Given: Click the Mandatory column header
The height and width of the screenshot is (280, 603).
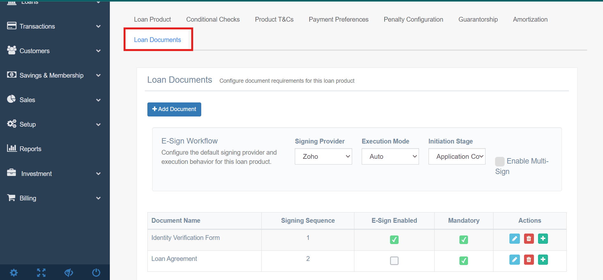Looking at the screenshot, I should pos(464,220).
